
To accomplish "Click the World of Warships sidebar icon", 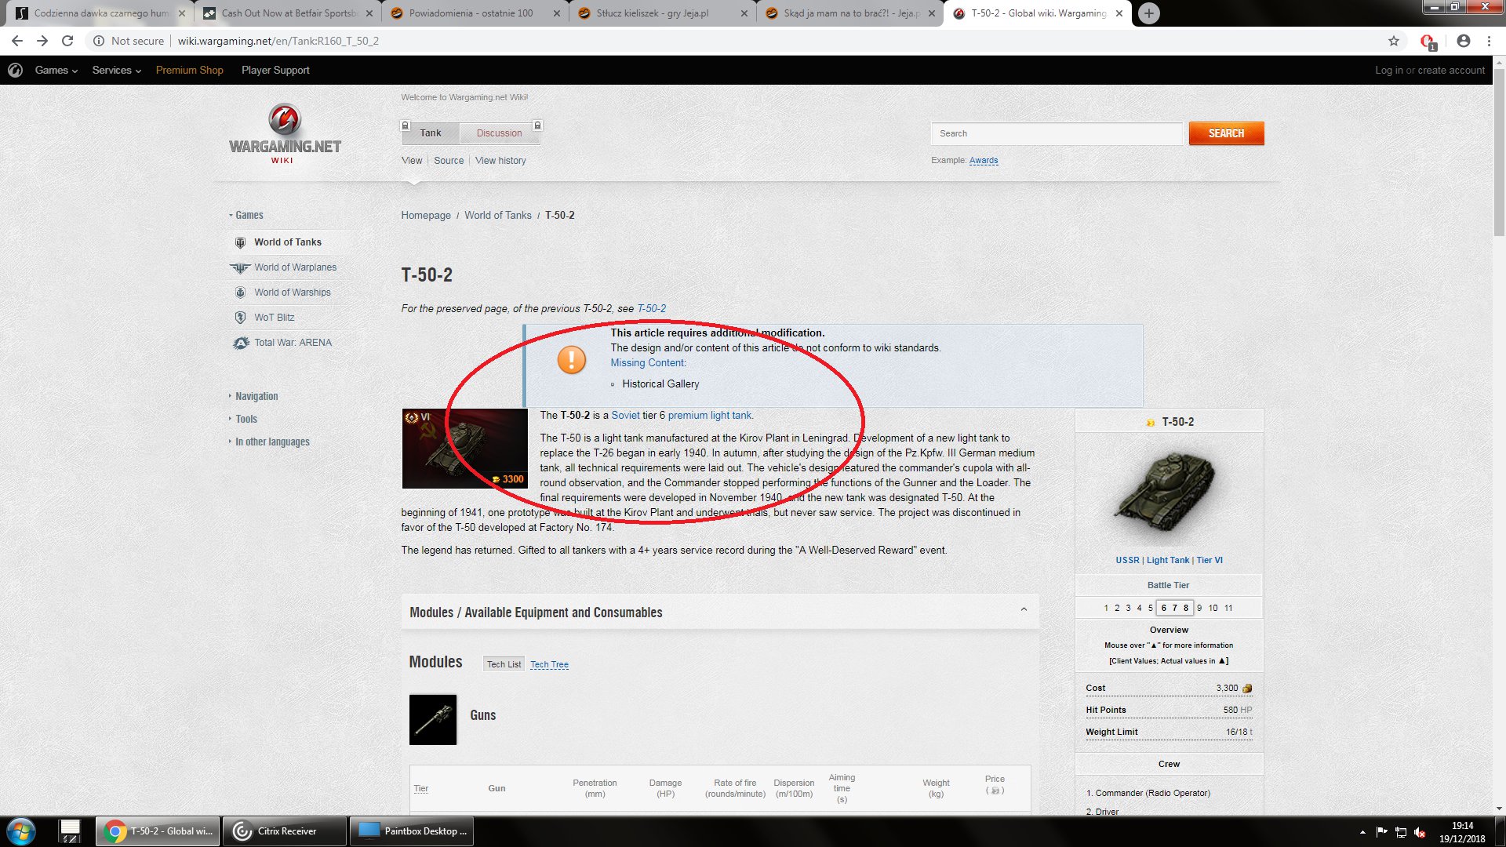I will tap(241, 293).
